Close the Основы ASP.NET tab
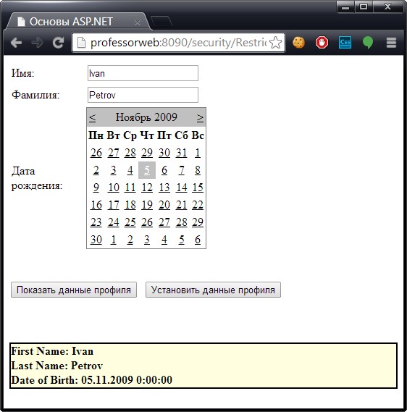This screenshot has height=412, width=407. point(137,22)
